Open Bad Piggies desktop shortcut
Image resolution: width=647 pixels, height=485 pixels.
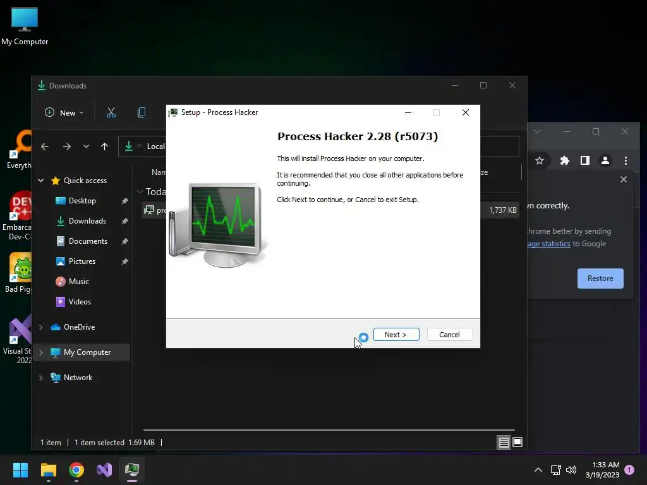(18, 273)
